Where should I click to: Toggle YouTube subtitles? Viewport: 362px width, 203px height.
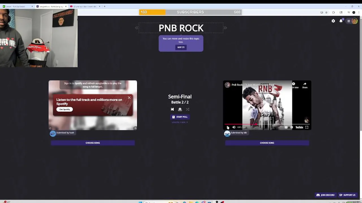pos(286,127)
